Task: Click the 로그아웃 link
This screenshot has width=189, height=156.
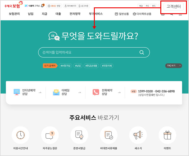Action: (x=84, y=6)
